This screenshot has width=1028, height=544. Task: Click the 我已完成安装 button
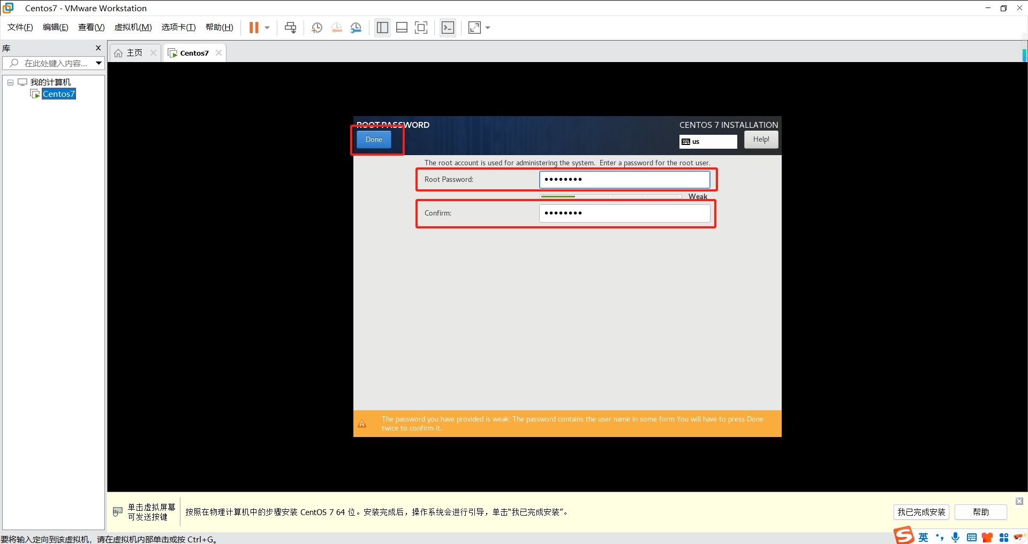[x=921, y=512]
